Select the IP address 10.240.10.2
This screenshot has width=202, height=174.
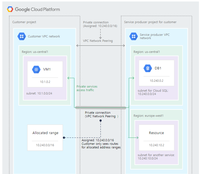[157, 145]
